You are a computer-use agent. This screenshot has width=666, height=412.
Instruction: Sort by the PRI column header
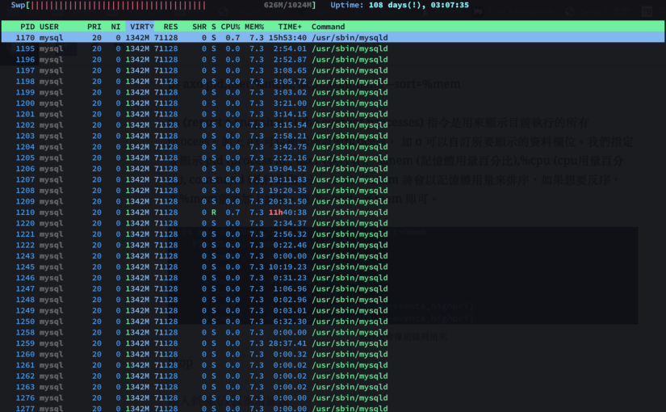coord(94,27)
